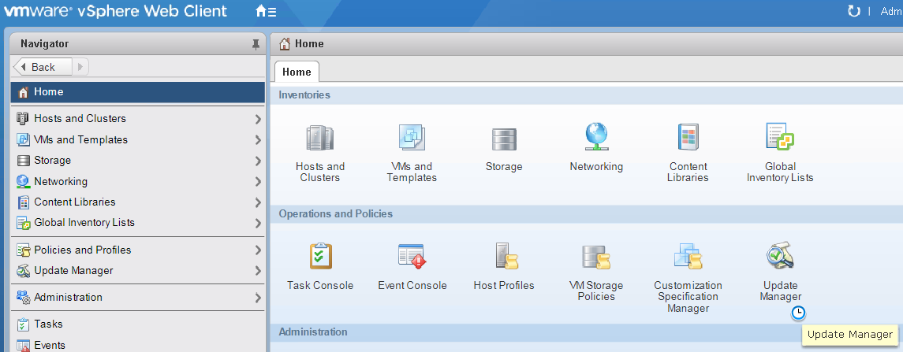
Task: Open VM Storage Policies icon
Action: point(596,257)
